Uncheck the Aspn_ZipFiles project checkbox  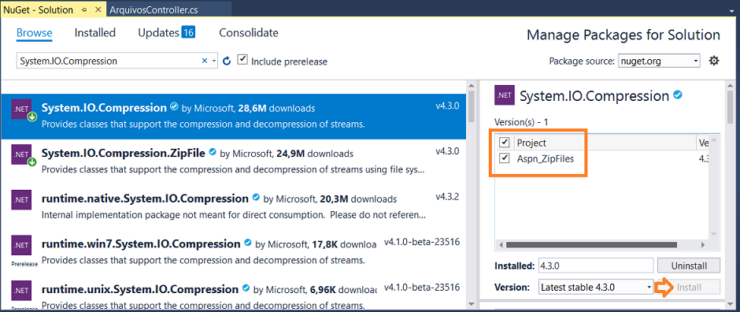[505, 158]
